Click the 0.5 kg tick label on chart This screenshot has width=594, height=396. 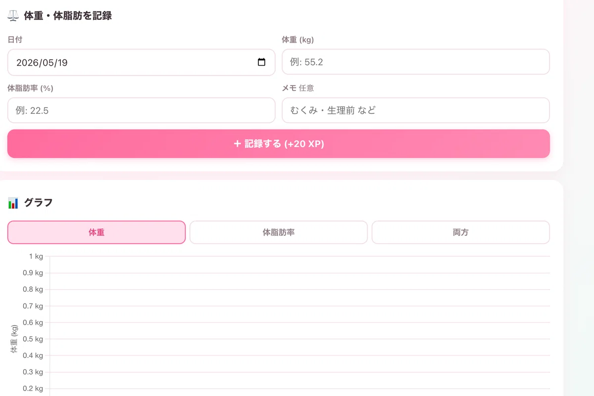[33, 339]
